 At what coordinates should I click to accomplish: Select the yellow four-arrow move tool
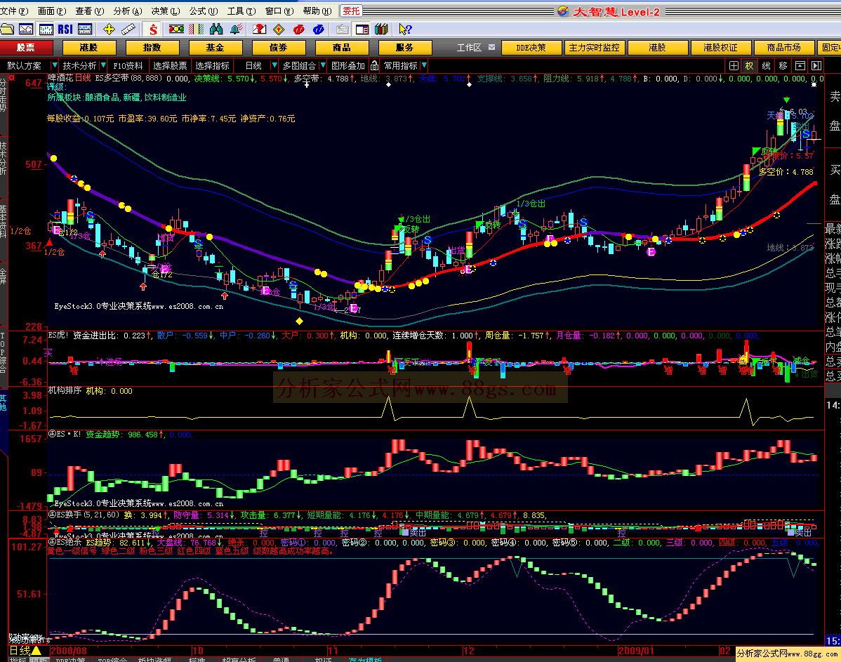109,29
